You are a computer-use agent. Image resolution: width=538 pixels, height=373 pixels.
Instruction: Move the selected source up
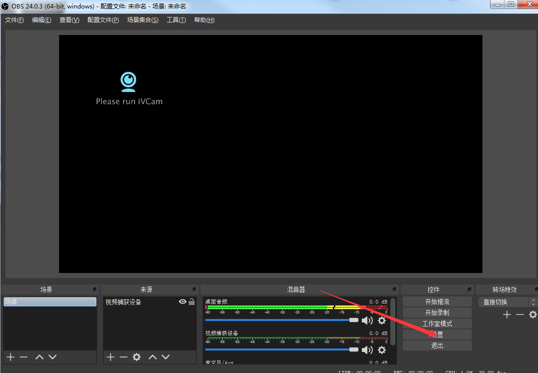pyautogui.click(x=153, y=357)
